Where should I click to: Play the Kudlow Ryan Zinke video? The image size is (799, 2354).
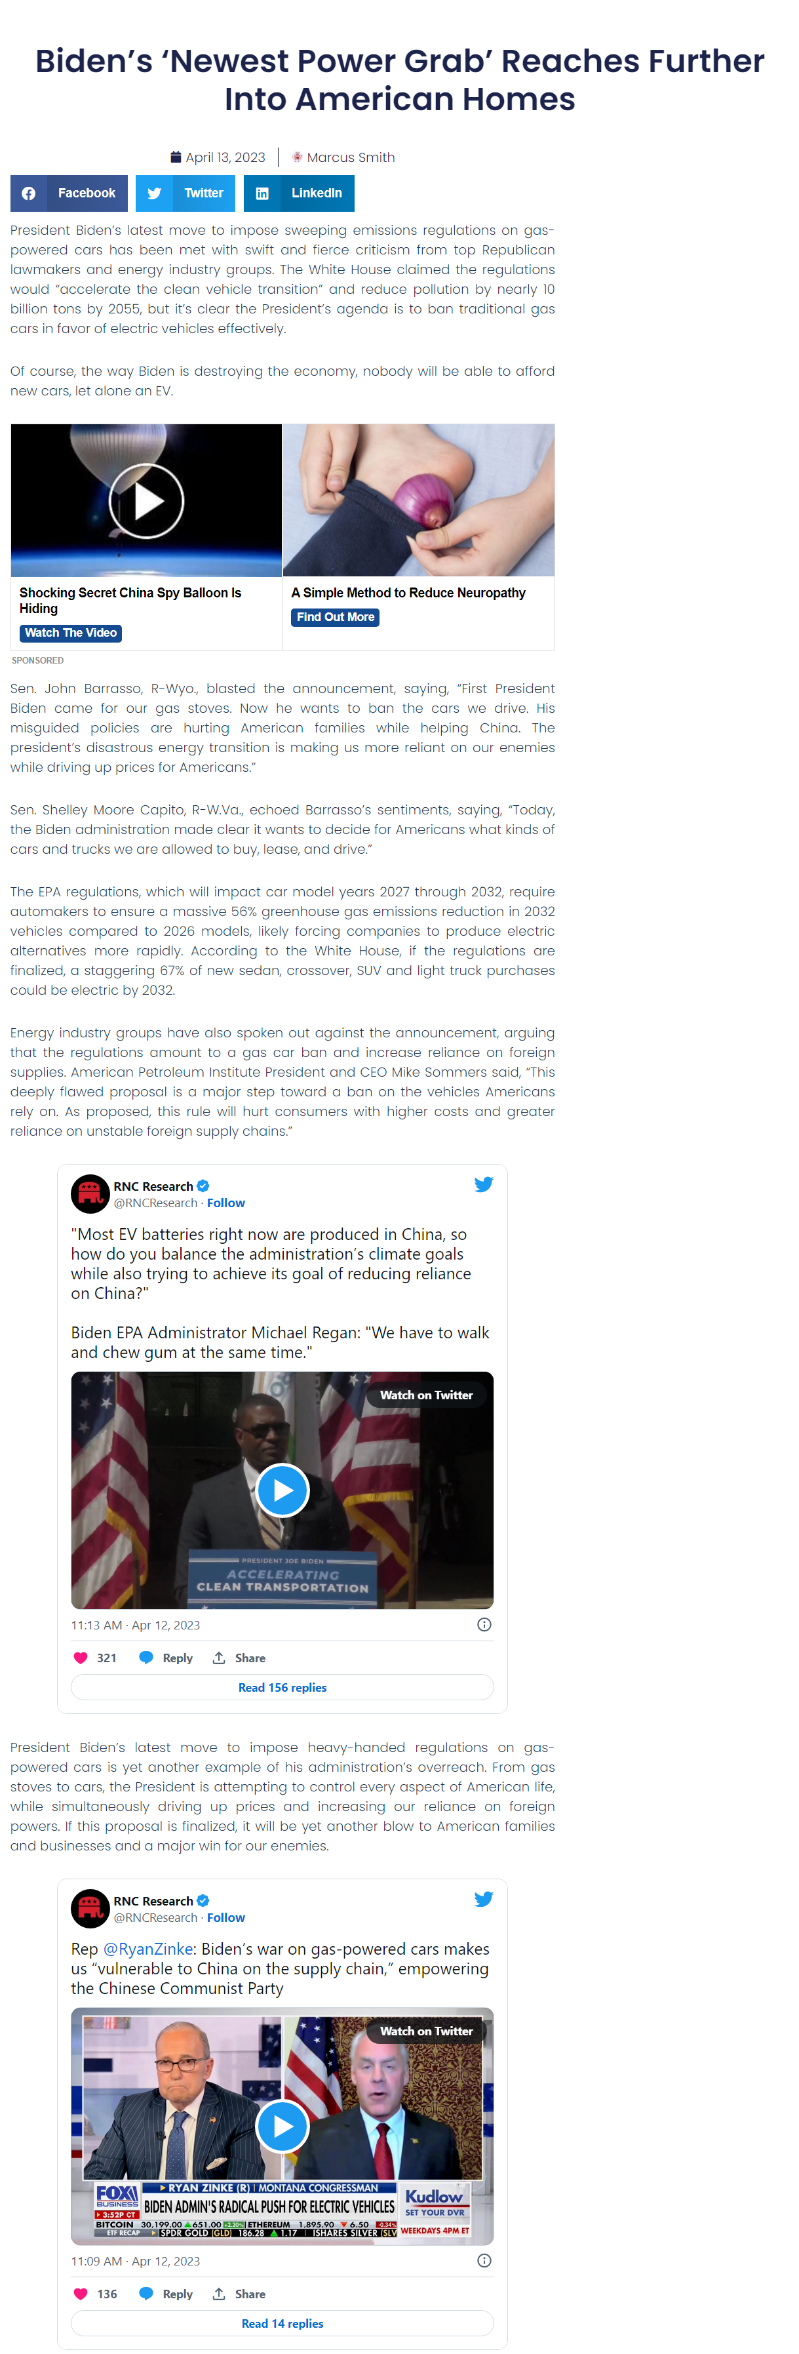[x=282, y=2126]
